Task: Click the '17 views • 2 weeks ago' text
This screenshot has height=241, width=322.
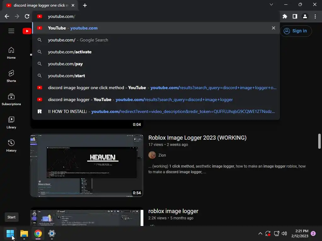Action: pos(168,144)
